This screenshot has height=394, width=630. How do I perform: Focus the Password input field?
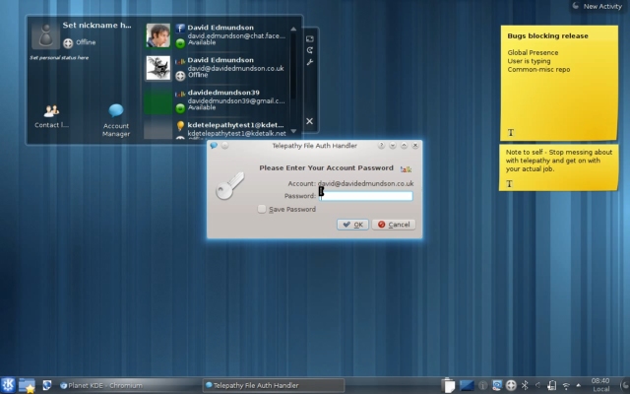(365, 196)
